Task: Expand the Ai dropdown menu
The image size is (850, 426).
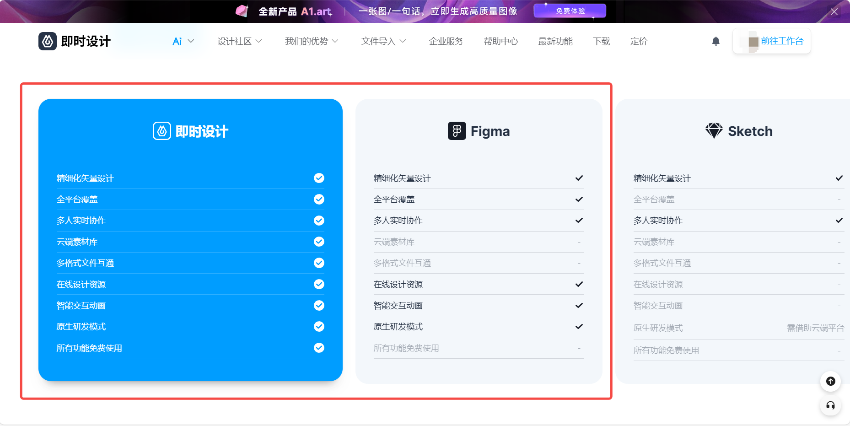Action: click(x=183, y=41)
